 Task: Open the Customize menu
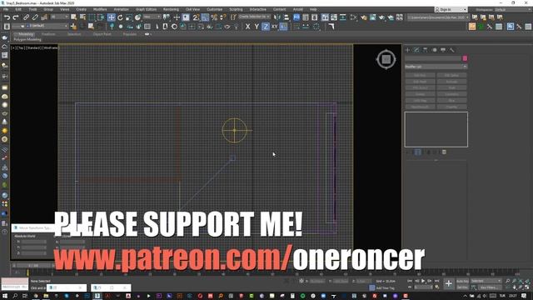(215, 9)
